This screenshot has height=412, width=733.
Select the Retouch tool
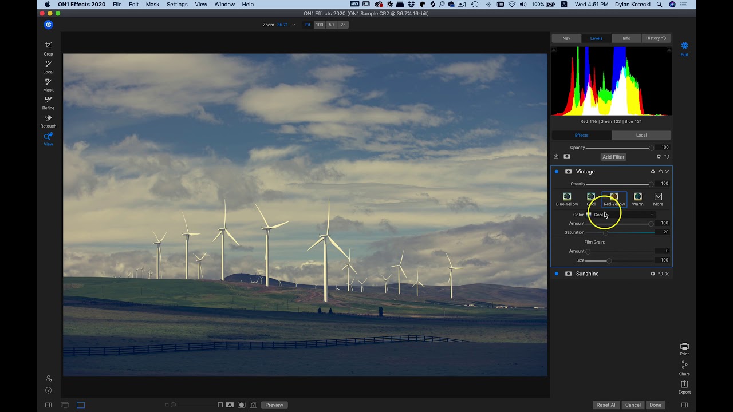pyautogui.click(x=48, y=121)
